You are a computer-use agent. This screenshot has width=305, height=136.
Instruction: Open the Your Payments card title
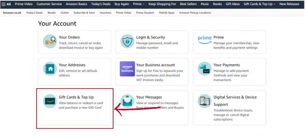pos(227,65)
